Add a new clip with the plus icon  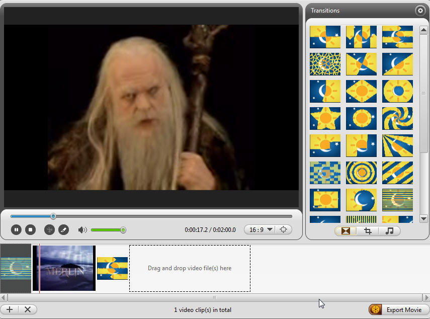click(x=9, y=309)
